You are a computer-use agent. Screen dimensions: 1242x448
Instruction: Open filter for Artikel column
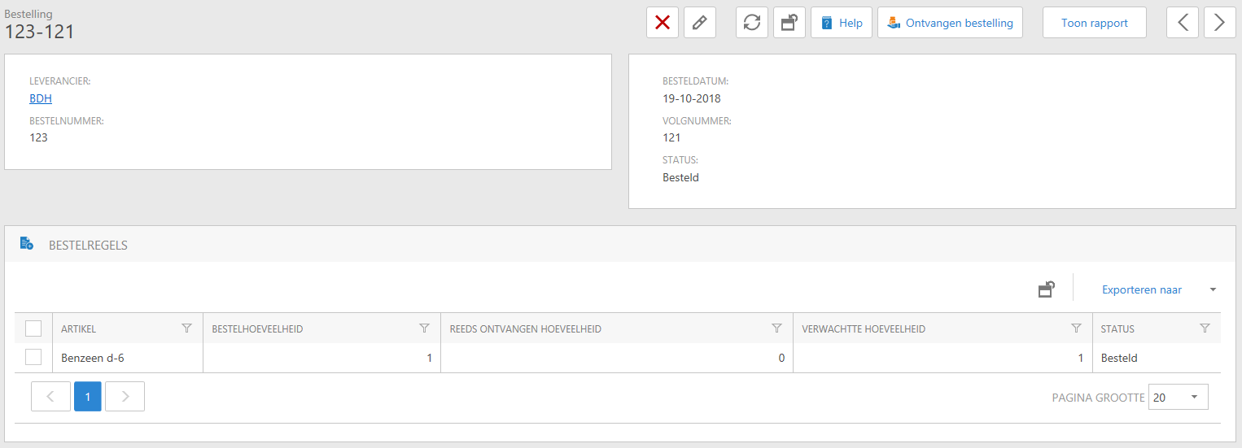point(186,328)
